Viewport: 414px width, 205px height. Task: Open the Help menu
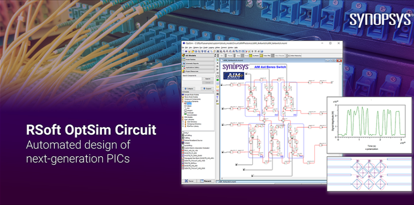tap(236, 47)
